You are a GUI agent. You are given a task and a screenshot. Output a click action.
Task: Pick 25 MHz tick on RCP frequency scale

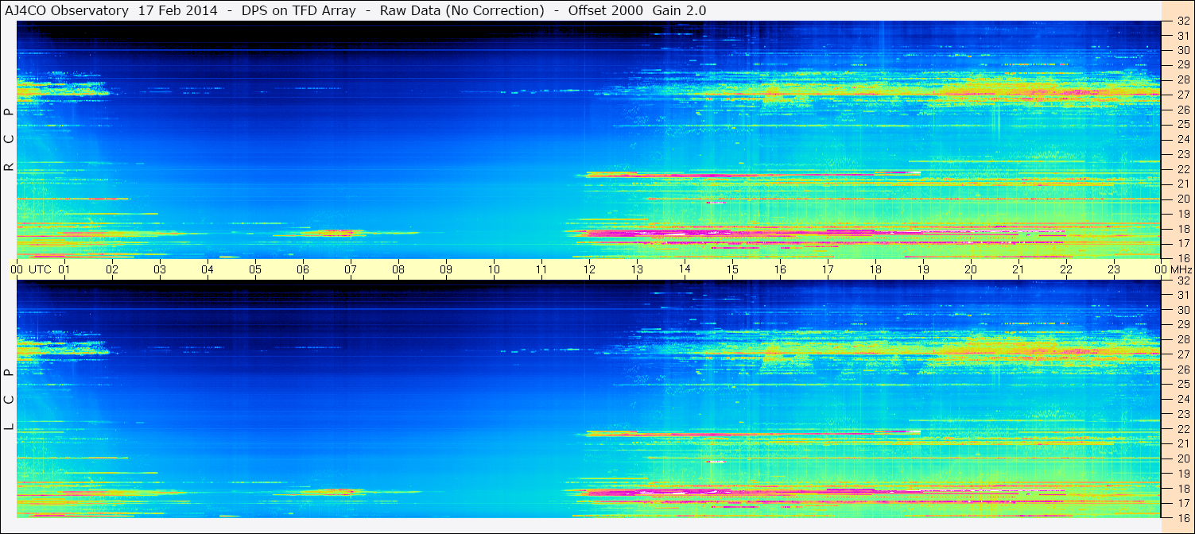tap(1182, 124)
